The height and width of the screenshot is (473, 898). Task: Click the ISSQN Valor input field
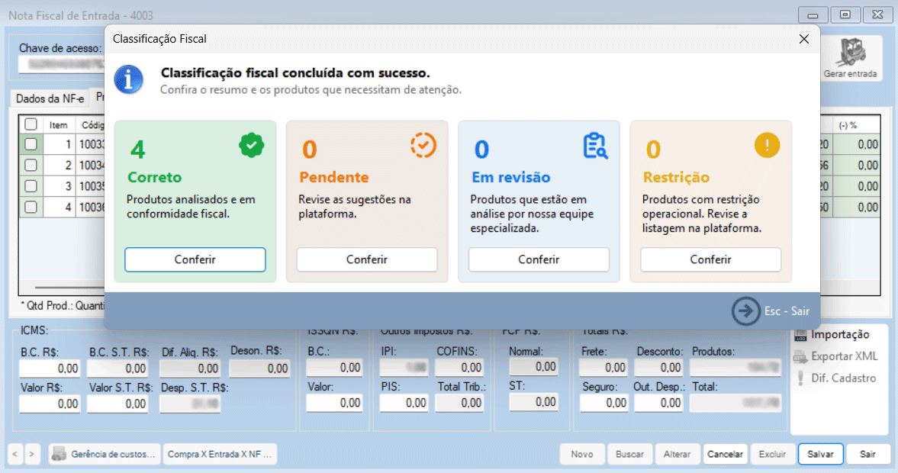coord(334,403)
